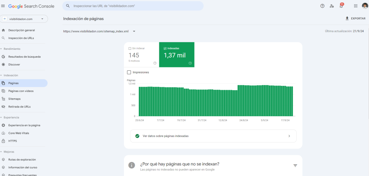Expand the sitemap_index.xml filter dropdown

click(x=134, y=31)
